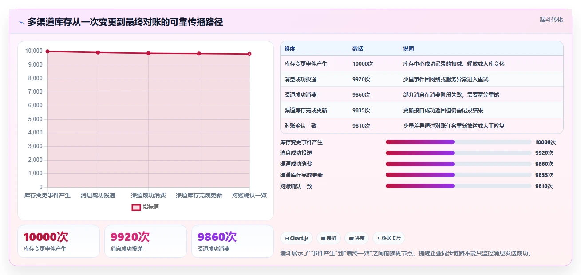Select the 进度 chip

point(356,238)
